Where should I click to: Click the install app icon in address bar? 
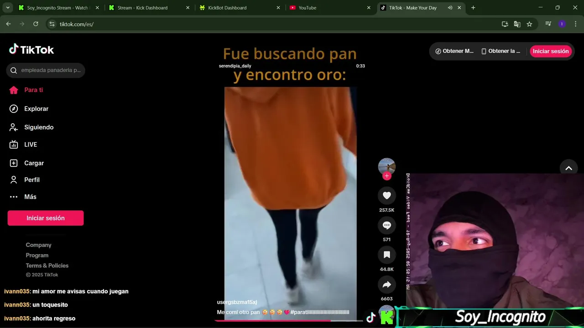505,24
